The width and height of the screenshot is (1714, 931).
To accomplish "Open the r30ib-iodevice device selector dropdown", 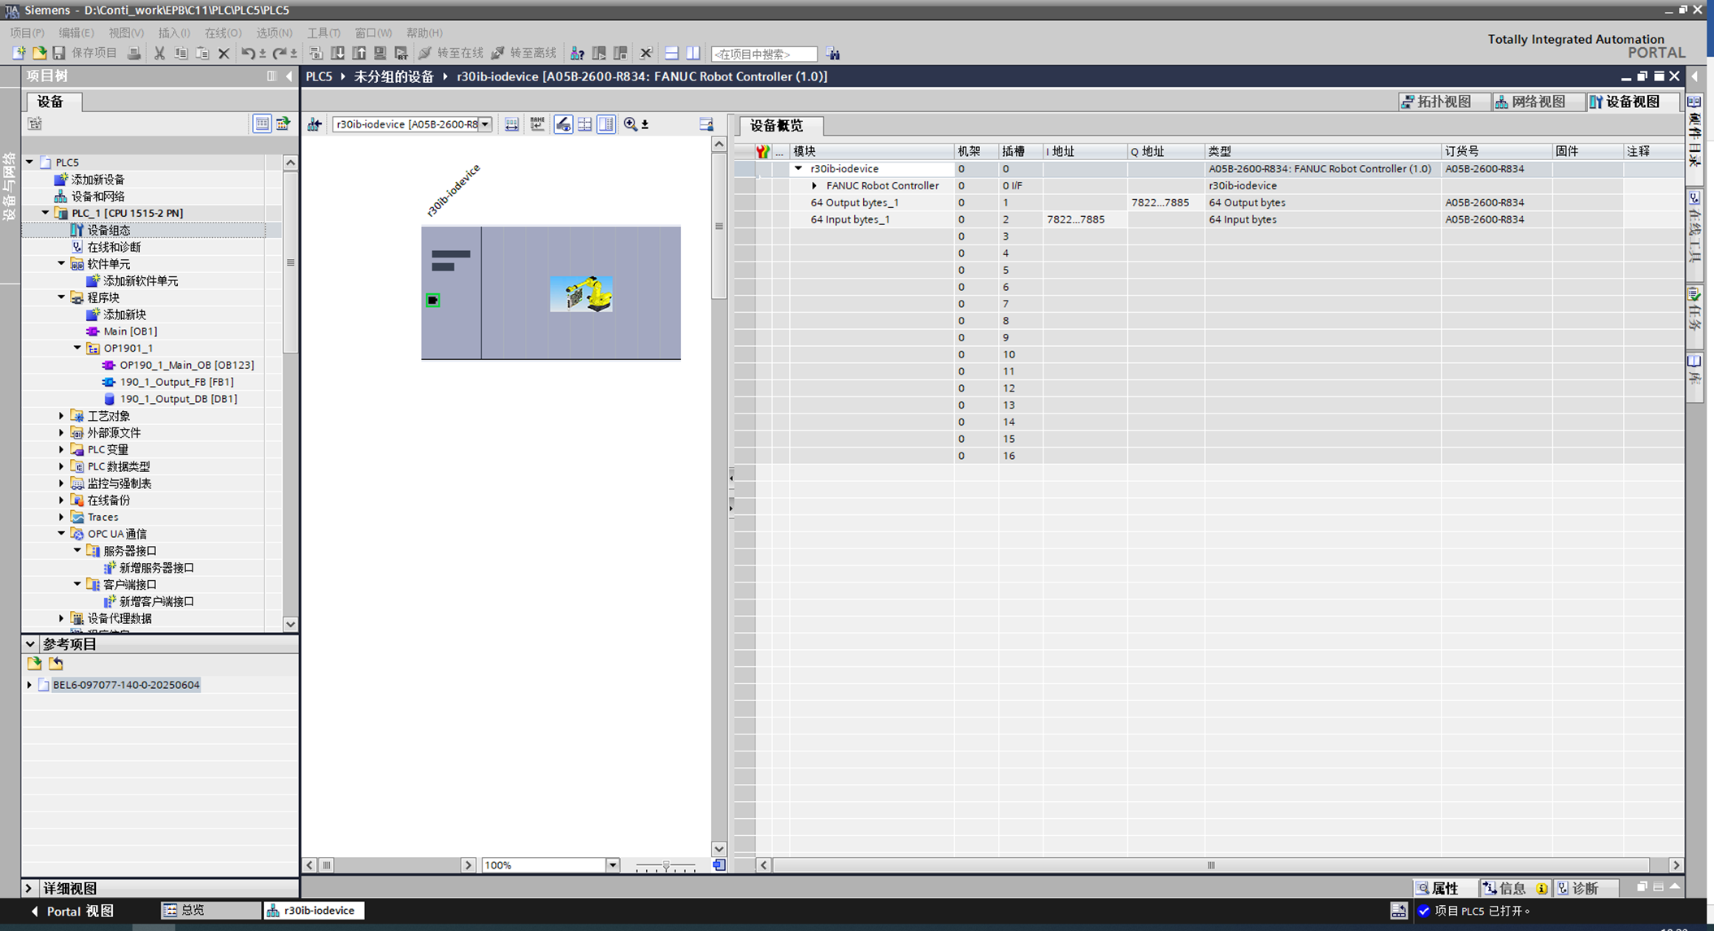I will click(484, 124).
